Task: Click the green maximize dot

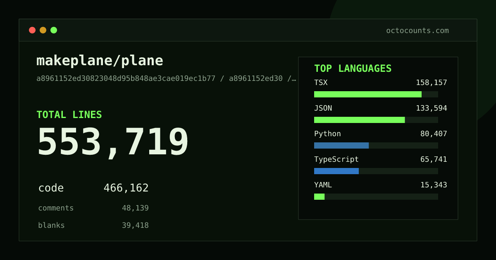Action: [x=54, y=30]
